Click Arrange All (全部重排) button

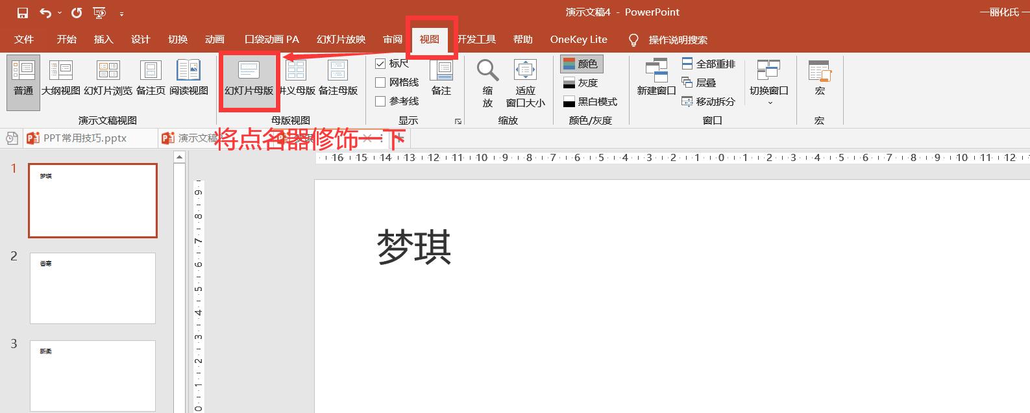pos(709,64)
